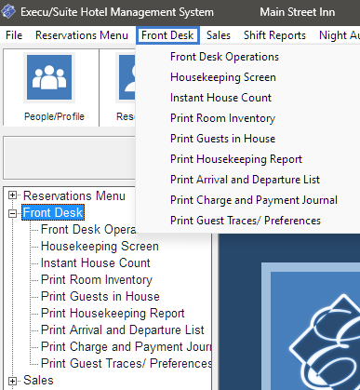
Task: Close the Front Desk menu in menu bar
Action: [x=167, y=35]
